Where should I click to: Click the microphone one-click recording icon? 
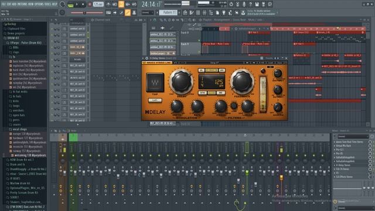point(244,4)
